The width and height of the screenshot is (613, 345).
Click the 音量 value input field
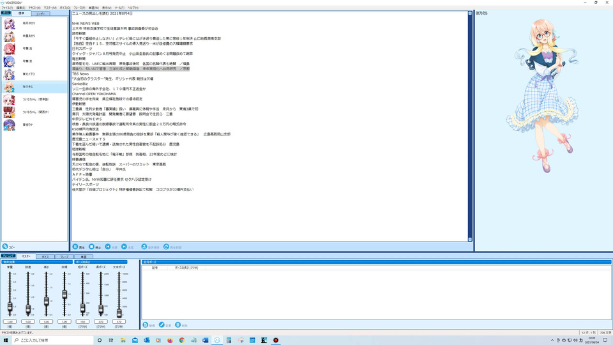click(x=10, y=321)
